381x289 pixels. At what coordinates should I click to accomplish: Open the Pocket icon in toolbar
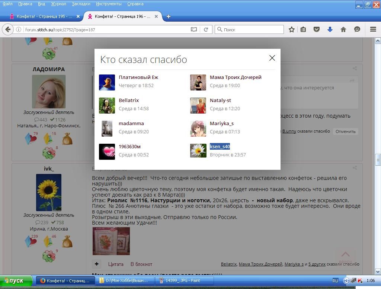(x=317, y=29)
